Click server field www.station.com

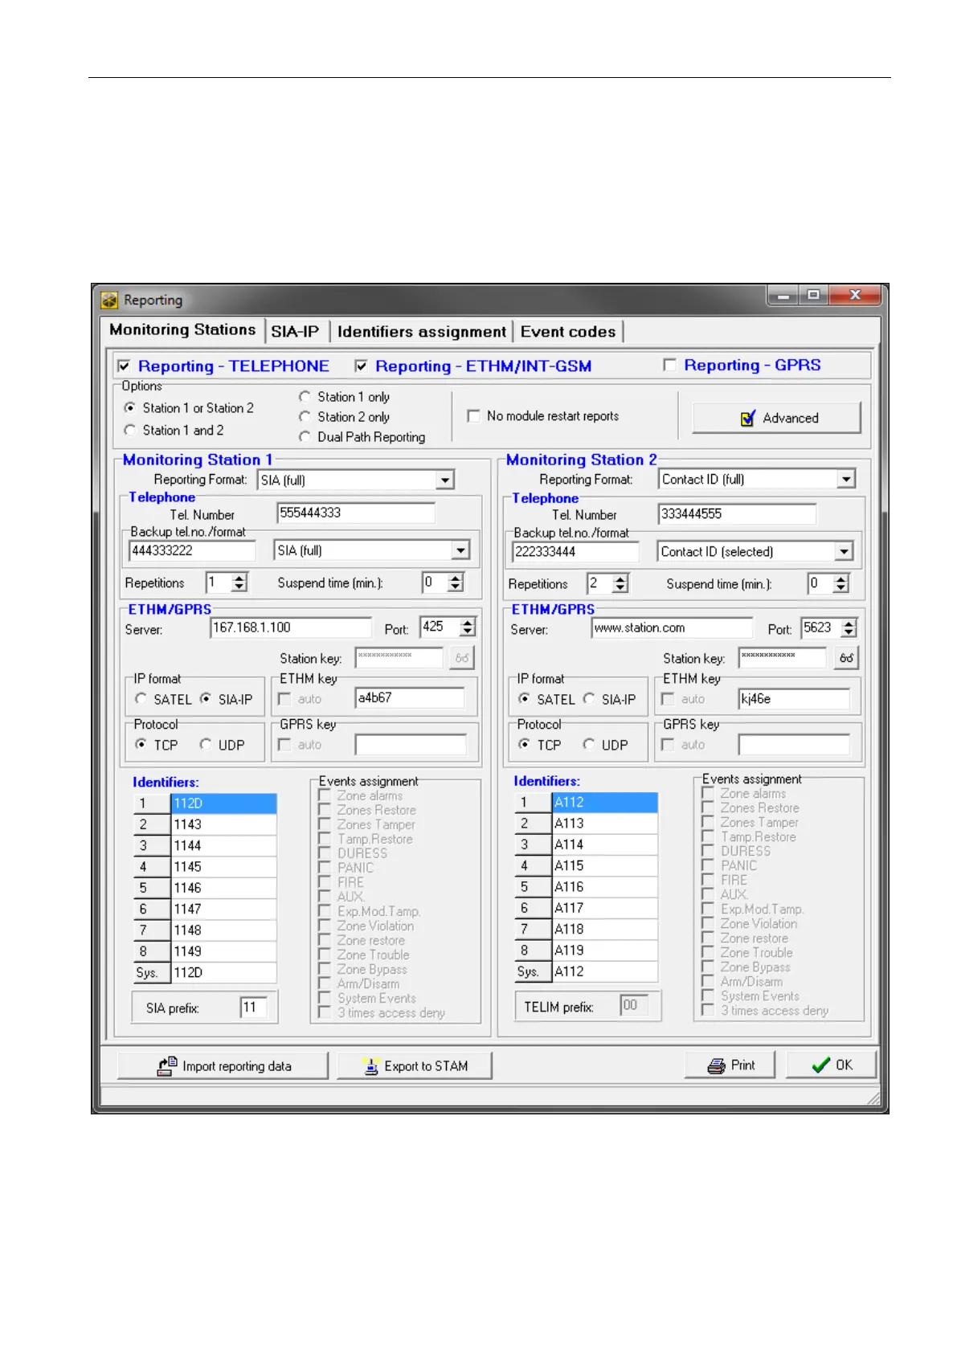[x=673, y=628]
